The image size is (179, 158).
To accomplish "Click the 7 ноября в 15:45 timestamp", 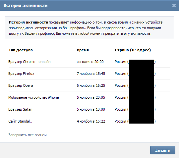I will (91, 74).
